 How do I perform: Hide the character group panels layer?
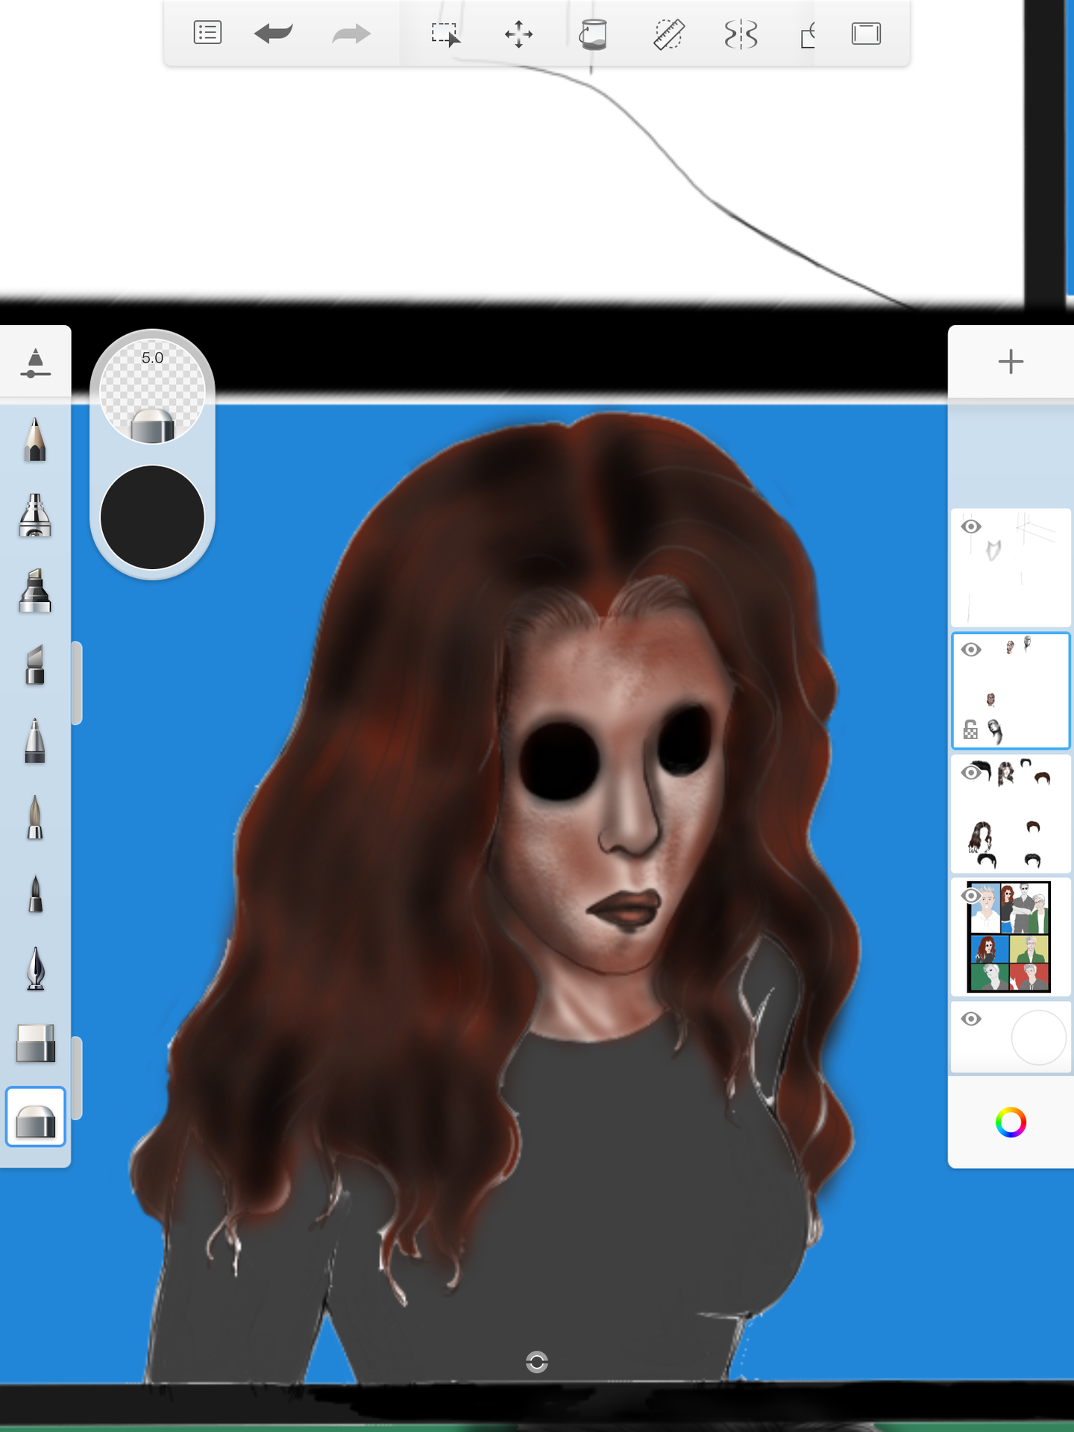pos(970,896)
